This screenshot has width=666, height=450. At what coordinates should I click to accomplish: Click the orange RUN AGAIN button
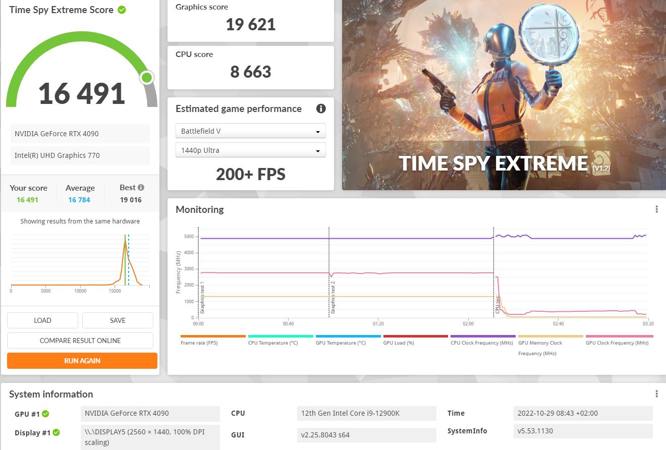point(82,361)
